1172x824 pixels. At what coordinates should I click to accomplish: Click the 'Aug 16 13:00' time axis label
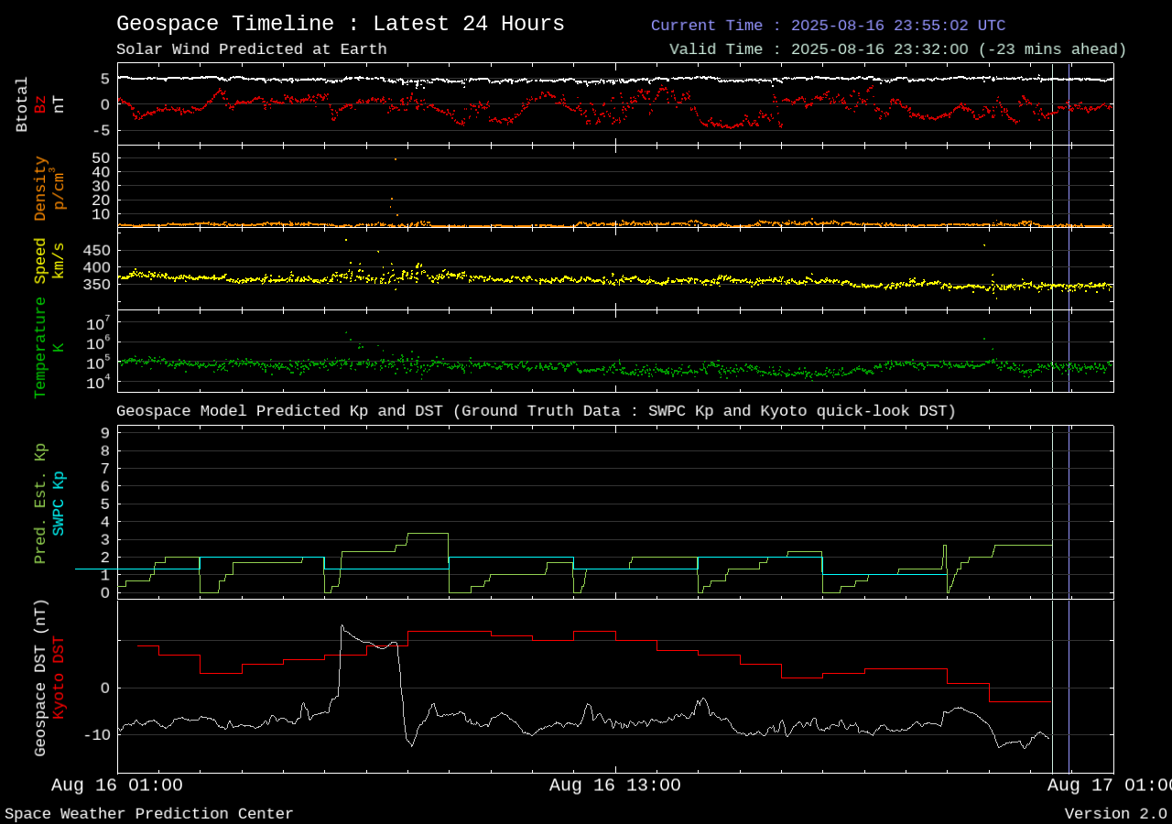pos(615,785)
